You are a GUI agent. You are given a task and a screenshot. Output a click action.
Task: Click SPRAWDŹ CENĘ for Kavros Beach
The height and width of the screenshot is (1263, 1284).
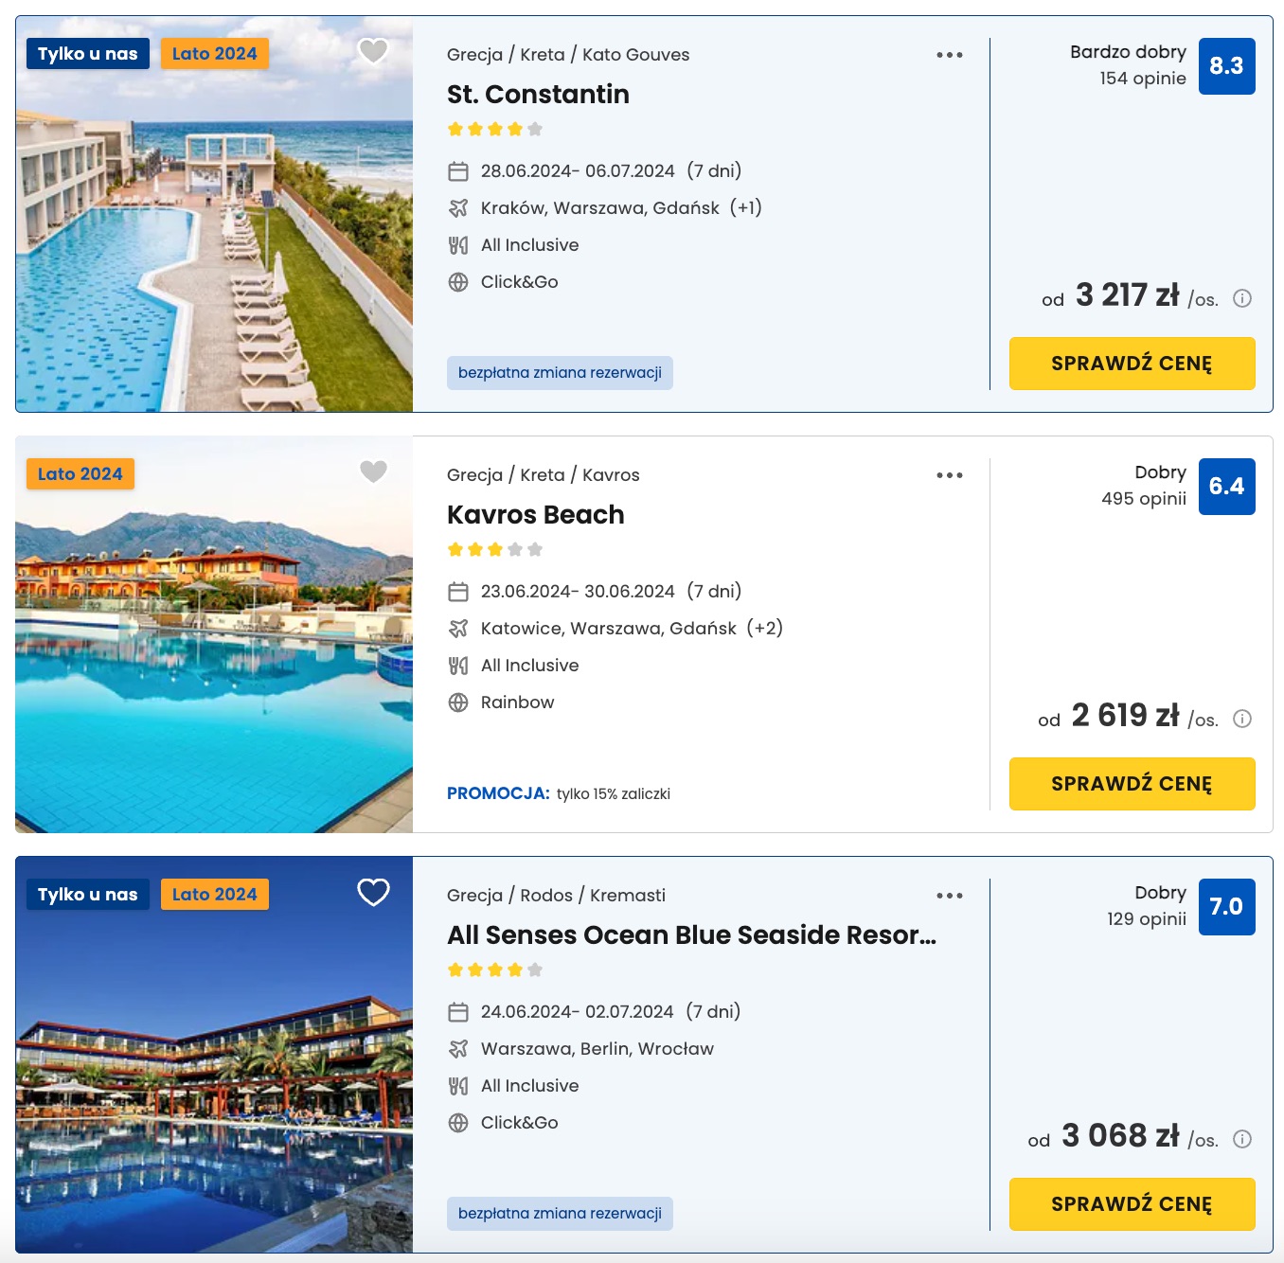point(1132,784)
